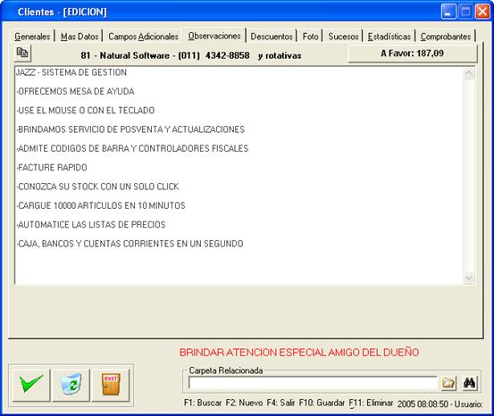The width and height of the screenshot is (494, 416).
Task: Click the copy icon beside client name
Action: pos(22,53)
